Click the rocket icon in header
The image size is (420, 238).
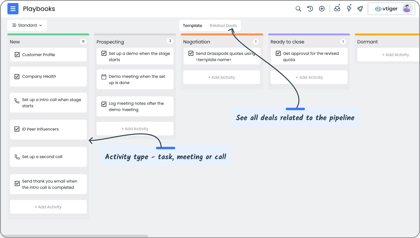click(360, 9)
